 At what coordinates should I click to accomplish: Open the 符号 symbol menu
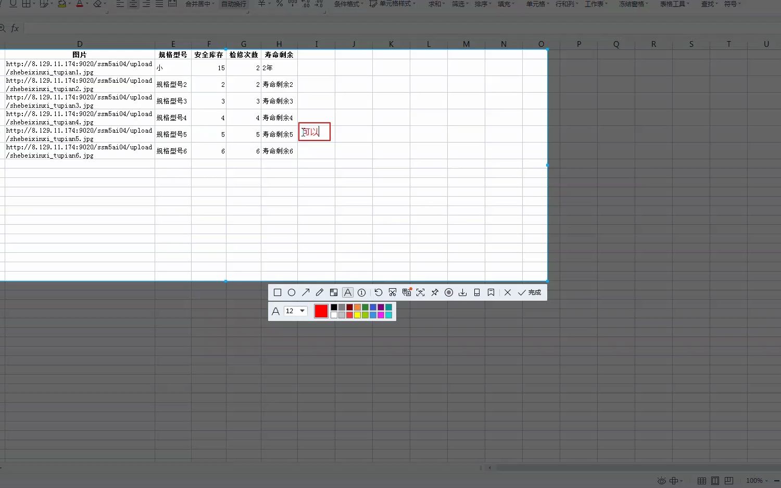click(732, 4)
